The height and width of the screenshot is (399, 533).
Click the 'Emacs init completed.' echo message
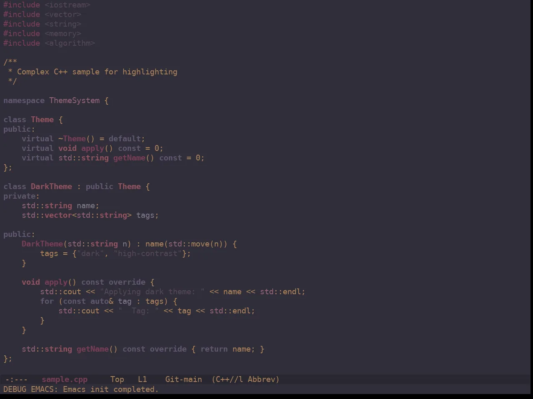(111, 389)
